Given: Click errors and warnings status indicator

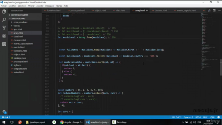Looking at the screenshot, I should click(x=6, y=117).
